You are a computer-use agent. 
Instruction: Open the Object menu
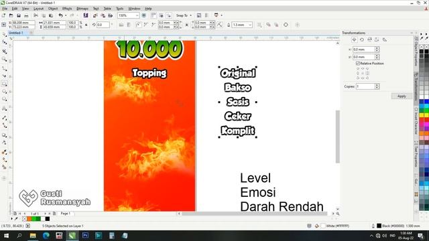click(53, 9)
